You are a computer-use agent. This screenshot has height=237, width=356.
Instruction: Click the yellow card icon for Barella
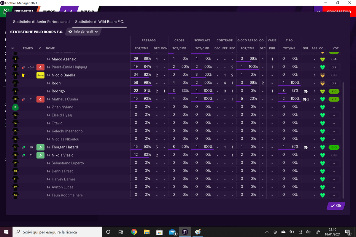tap(23, 75)
